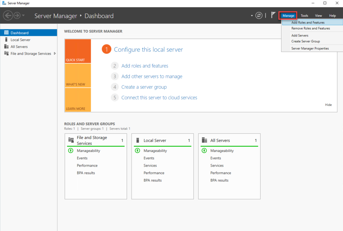The height and width of the screenshot is (231, 343).
Task: Open BPA results in File and Storage tile
Action: point(86,173)
